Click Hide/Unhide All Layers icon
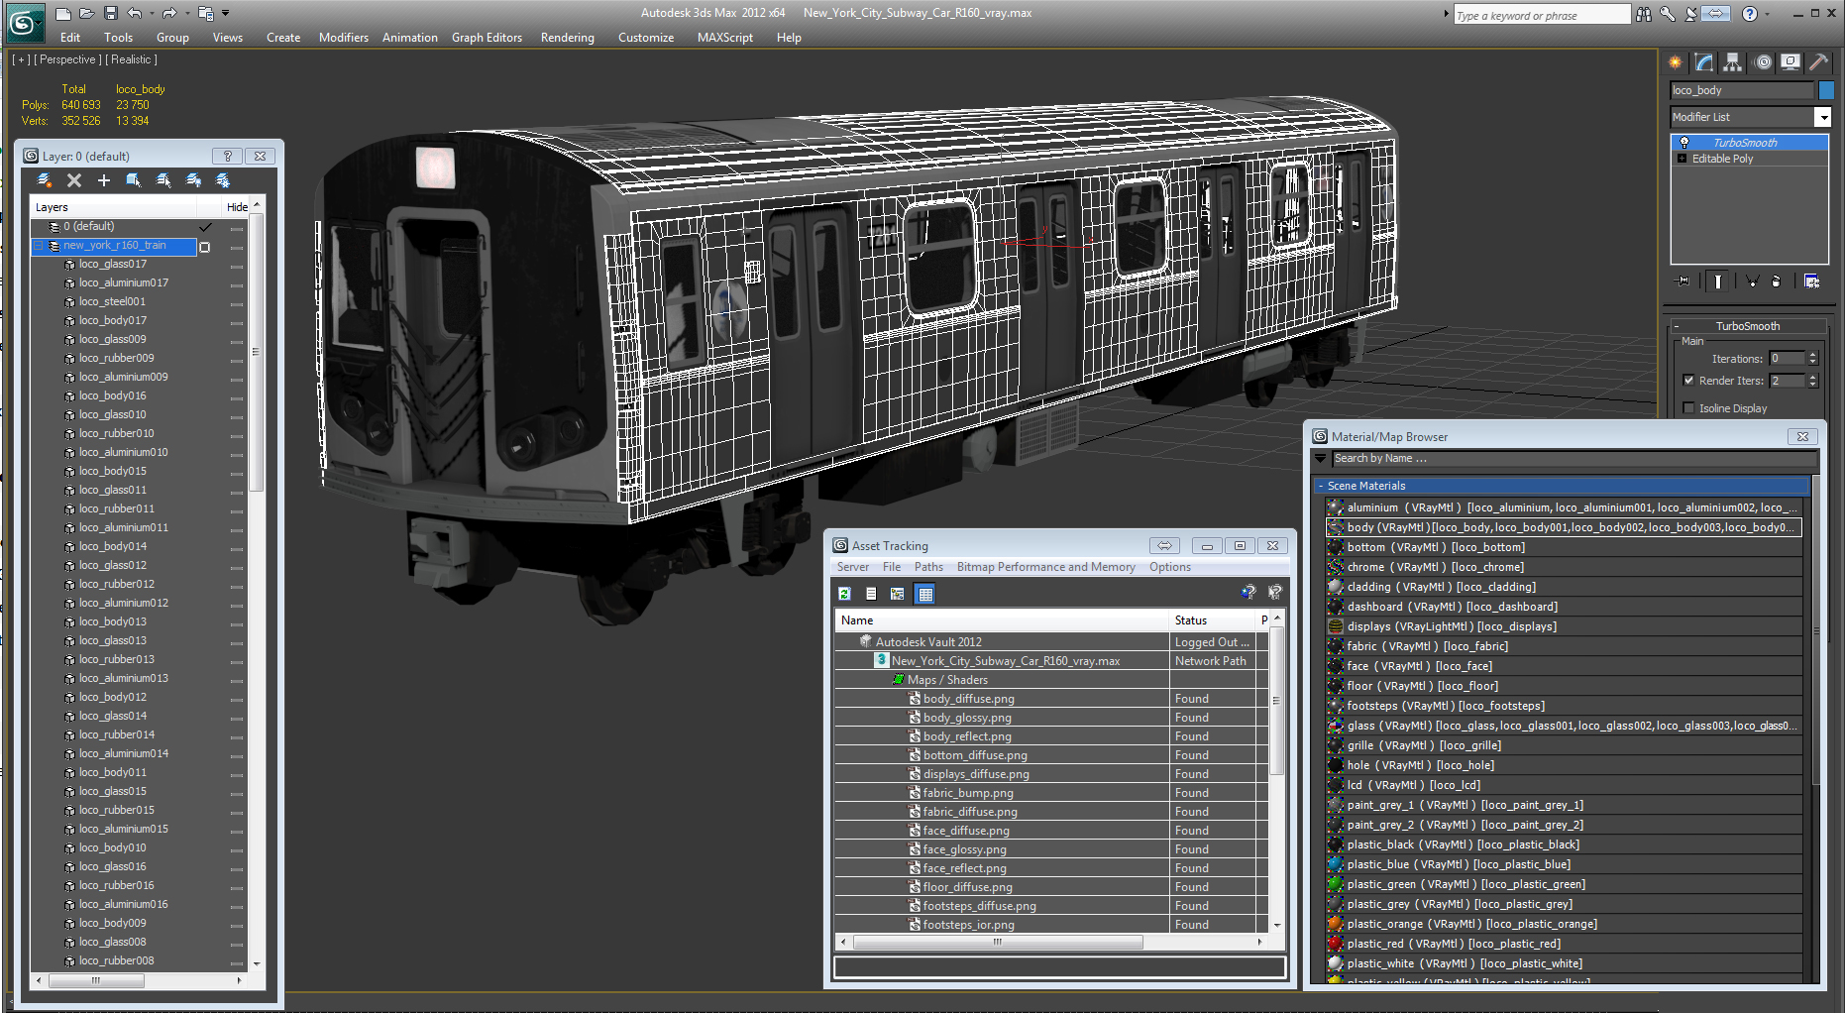This screenshot has width=1845, height=1013. tap(193, 180)
